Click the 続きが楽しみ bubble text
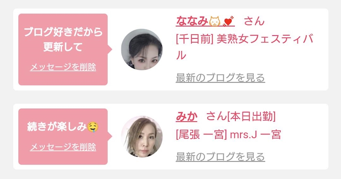341x179 pixels. click(57, 127)
